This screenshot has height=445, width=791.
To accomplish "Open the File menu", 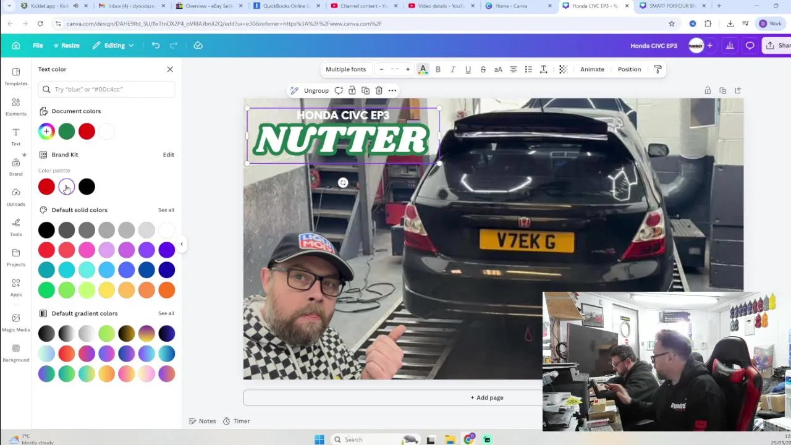I will pos(38,45).
